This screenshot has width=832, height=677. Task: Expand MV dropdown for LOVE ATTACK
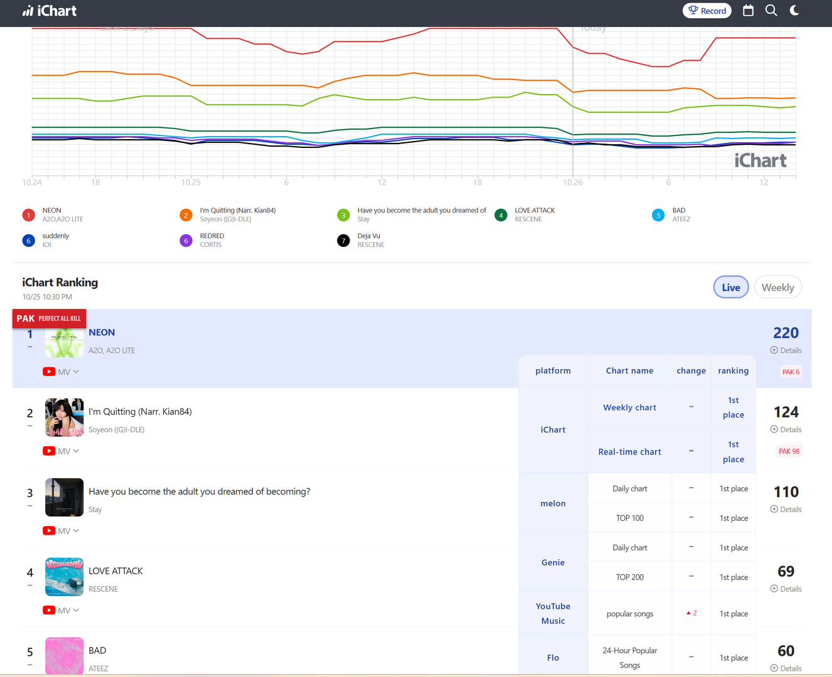[68, 611]
